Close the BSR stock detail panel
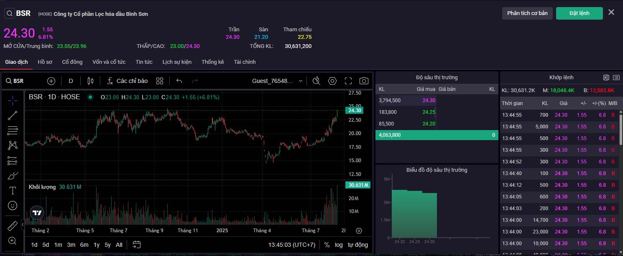The width and height of the screenshot is (623, 256). pyautogui.click(x=611, y=13)
